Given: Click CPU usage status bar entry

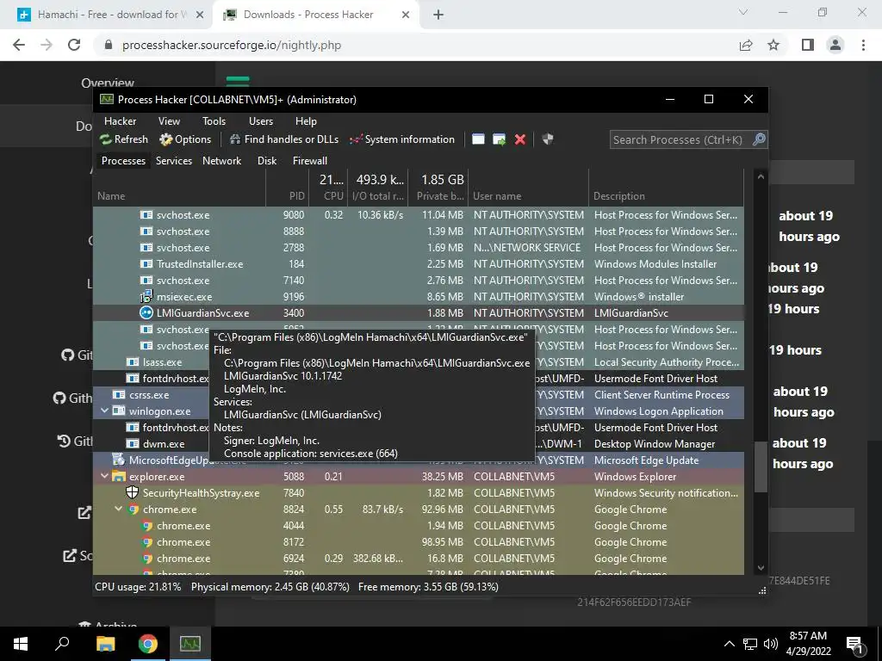Looking at the screenshot, I should click(x=138, y=587).
